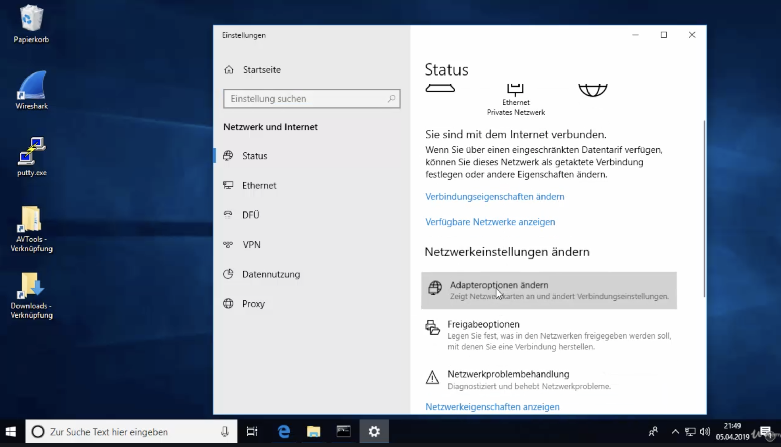Open the Windows Start menu
The height and width of the screenshot is (447, 781).
(x=11, y=432)
